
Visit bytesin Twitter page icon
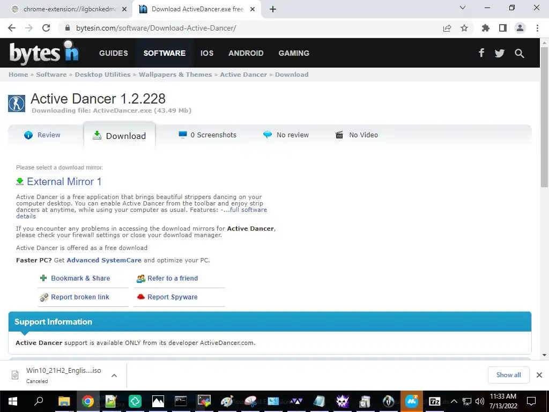pyautogui.click(x=500, y=53)
